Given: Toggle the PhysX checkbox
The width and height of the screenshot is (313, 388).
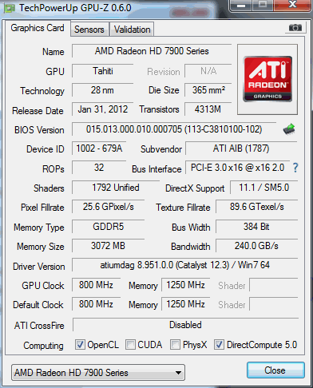Looking at the screenshot, I should [175, 344].
